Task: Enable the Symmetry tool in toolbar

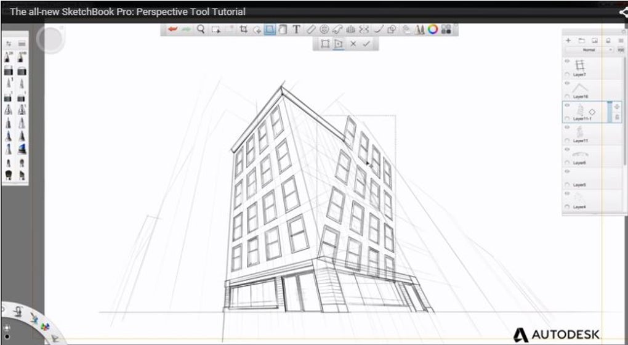Action: click(x=351, y=29)
